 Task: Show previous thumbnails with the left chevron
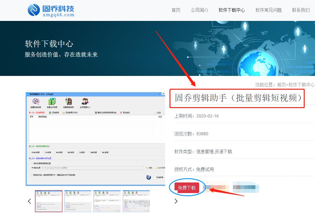[x=29, y=201]
